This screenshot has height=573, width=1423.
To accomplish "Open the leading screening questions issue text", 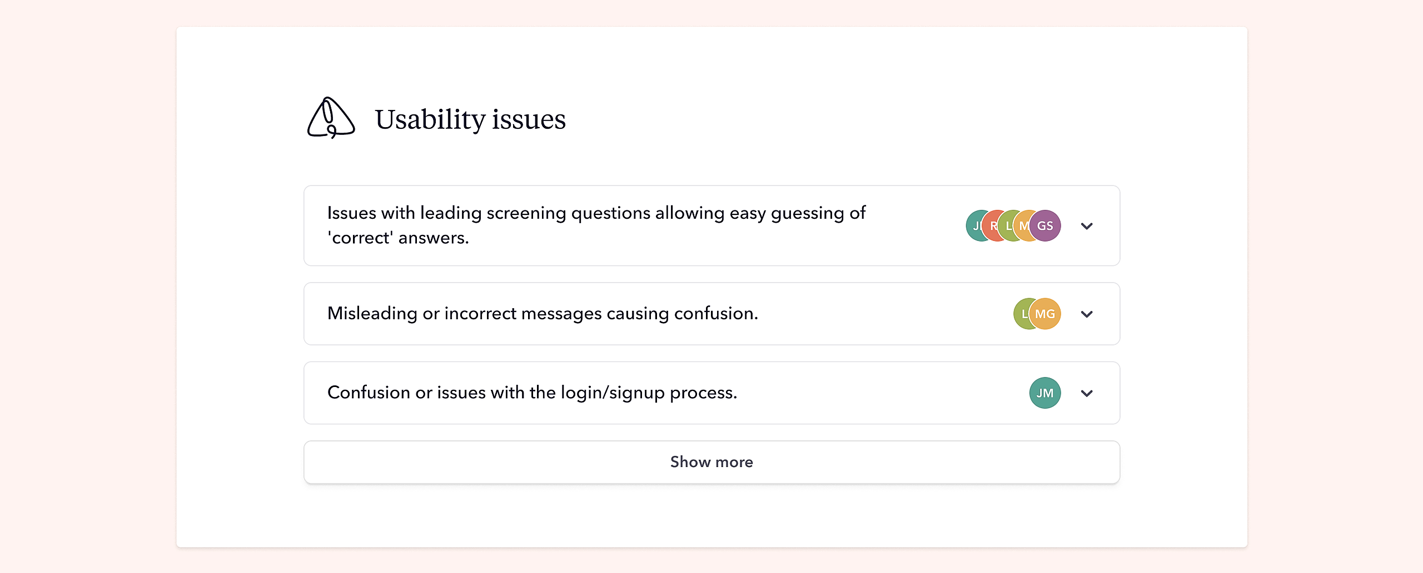I will [x=596, y=213].
